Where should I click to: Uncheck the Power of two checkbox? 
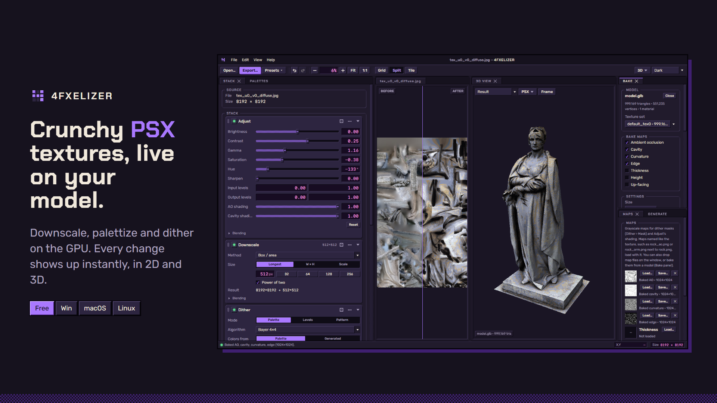[258, 282]
